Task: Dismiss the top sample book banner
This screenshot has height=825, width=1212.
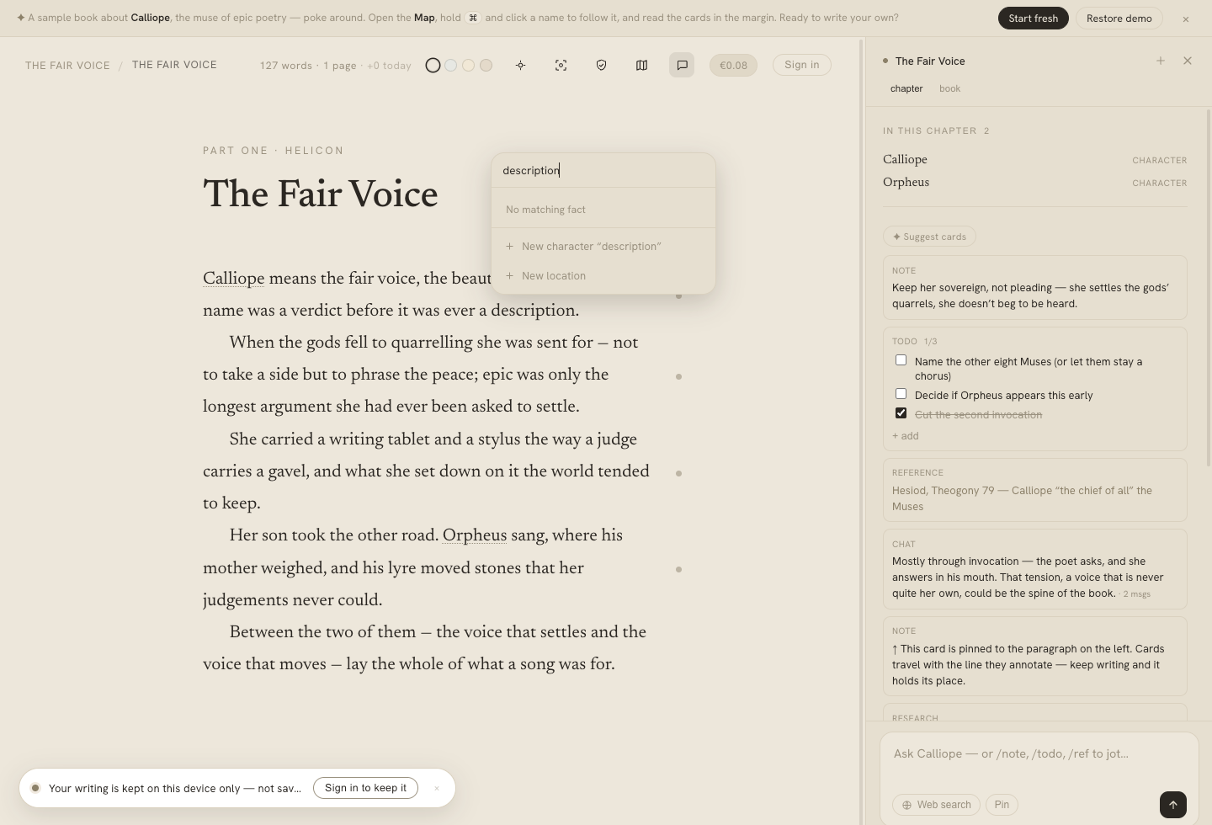Action: [1186, 19]
